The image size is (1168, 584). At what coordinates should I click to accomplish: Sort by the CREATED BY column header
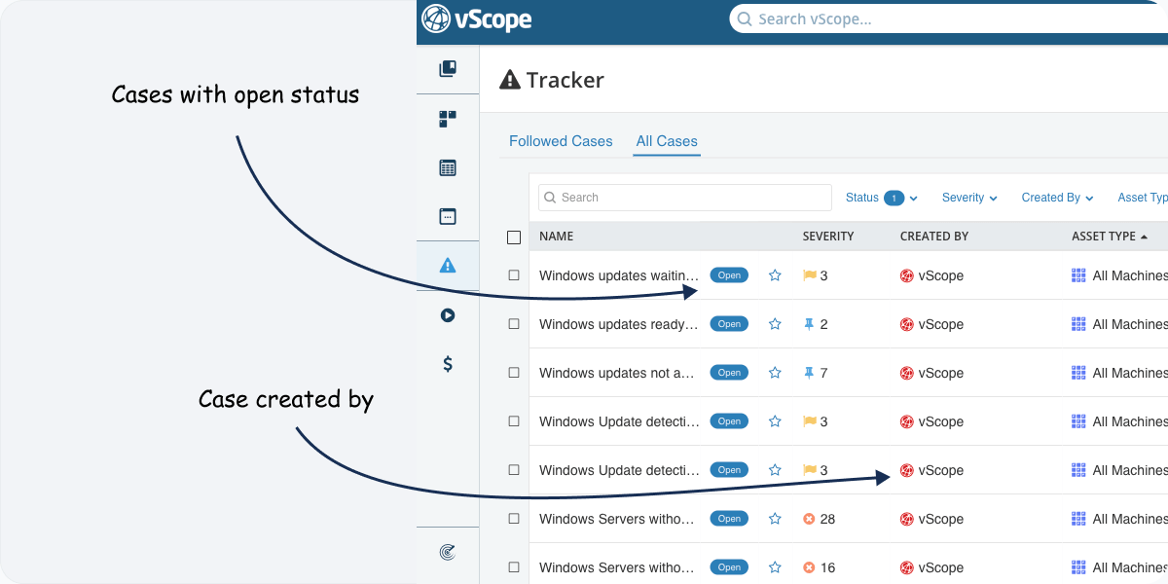(x=934, y=237)
